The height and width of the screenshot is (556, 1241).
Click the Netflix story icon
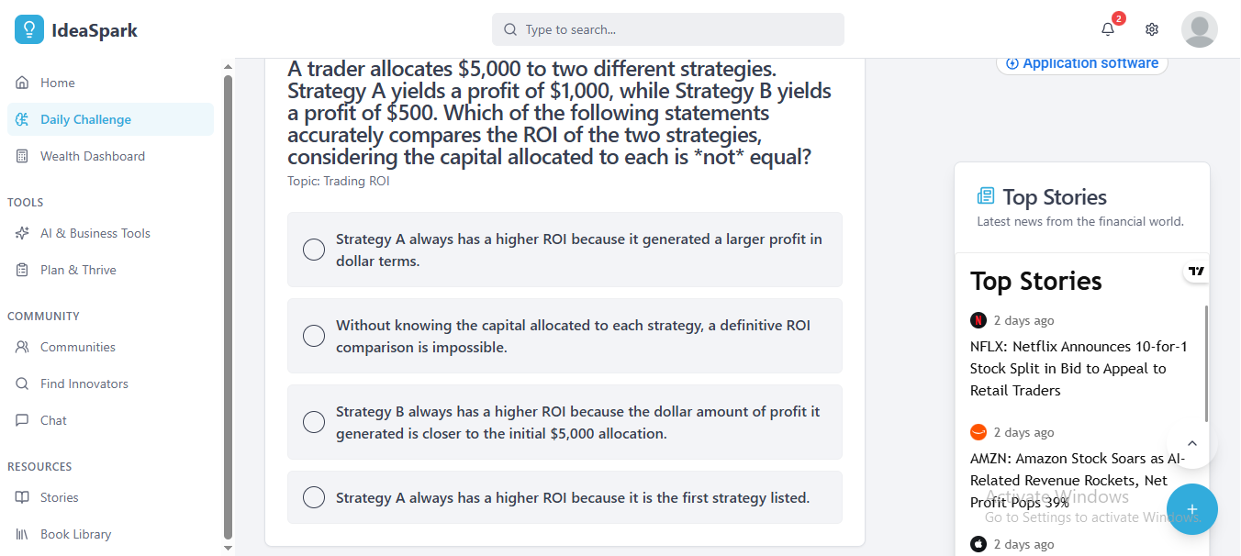coord(978,320)
